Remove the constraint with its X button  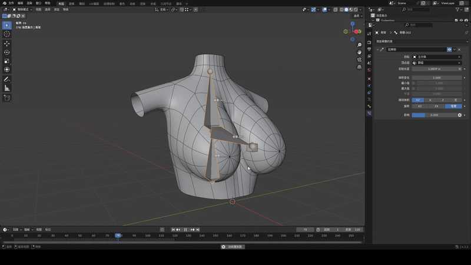[x=459, y=49]
